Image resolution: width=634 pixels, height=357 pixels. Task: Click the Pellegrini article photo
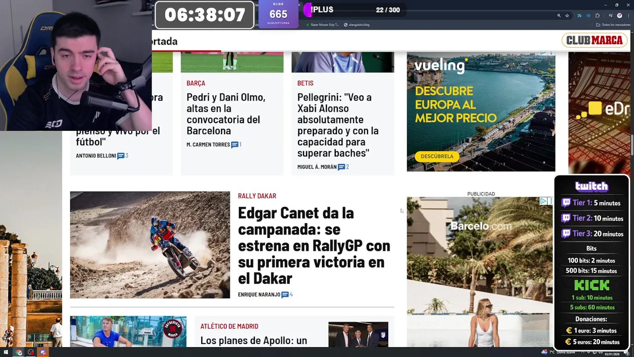pyautogui.click(x=343, y=62)
